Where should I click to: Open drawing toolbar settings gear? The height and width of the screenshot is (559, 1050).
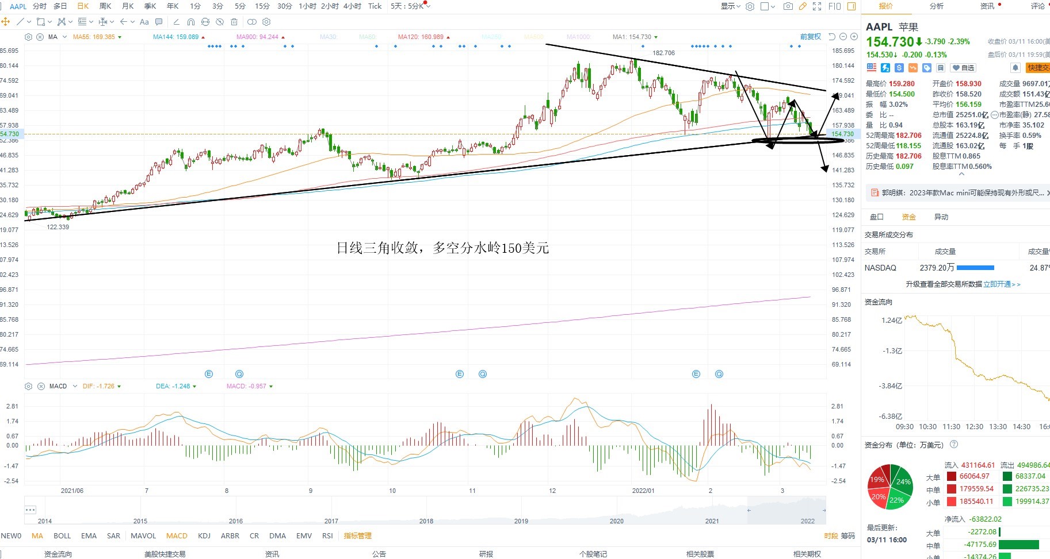(x=266, y=22)
